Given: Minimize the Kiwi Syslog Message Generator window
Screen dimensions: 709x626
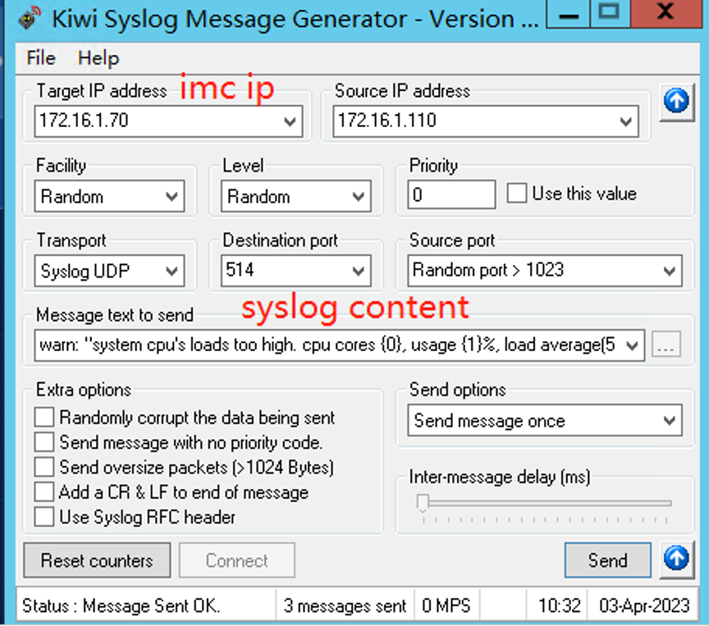Looking at the screenshot, I should [x=569, y=14].
